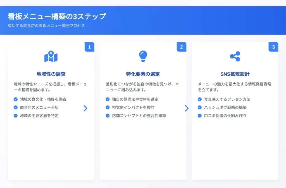Click checkmark icon beside 独自の調理法や食材を選定
Image resolution: width=286 pixels, height=188 pixels.
click(108, 99)
